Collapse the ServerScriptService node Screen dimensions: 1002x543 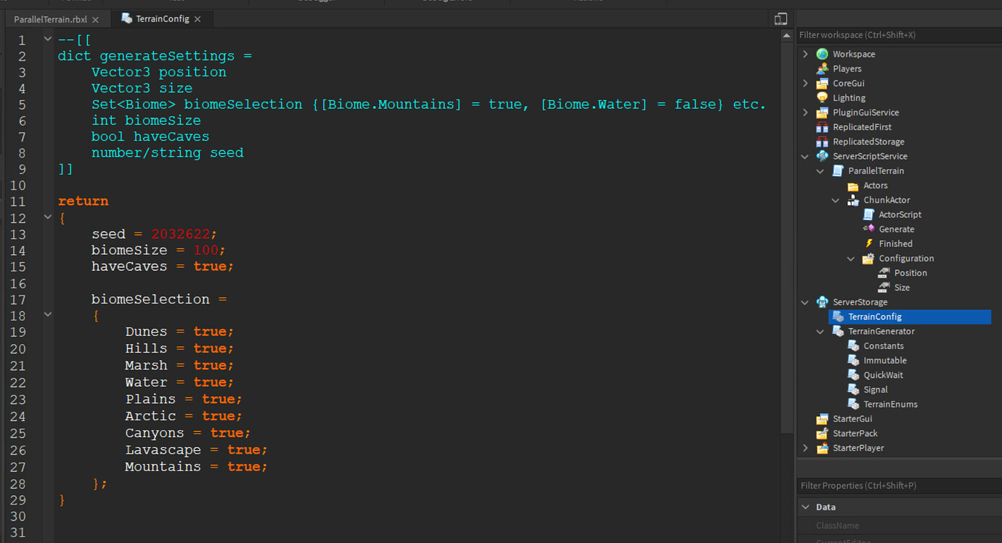[805, 156]
